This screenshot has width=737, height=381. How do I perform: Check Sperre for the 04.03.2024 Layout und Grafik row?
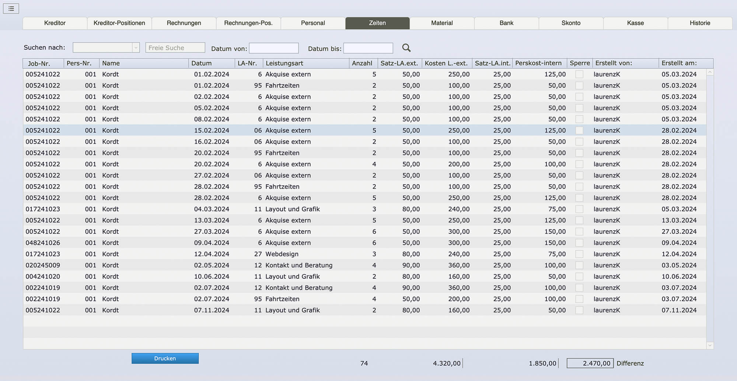[579, 209]
